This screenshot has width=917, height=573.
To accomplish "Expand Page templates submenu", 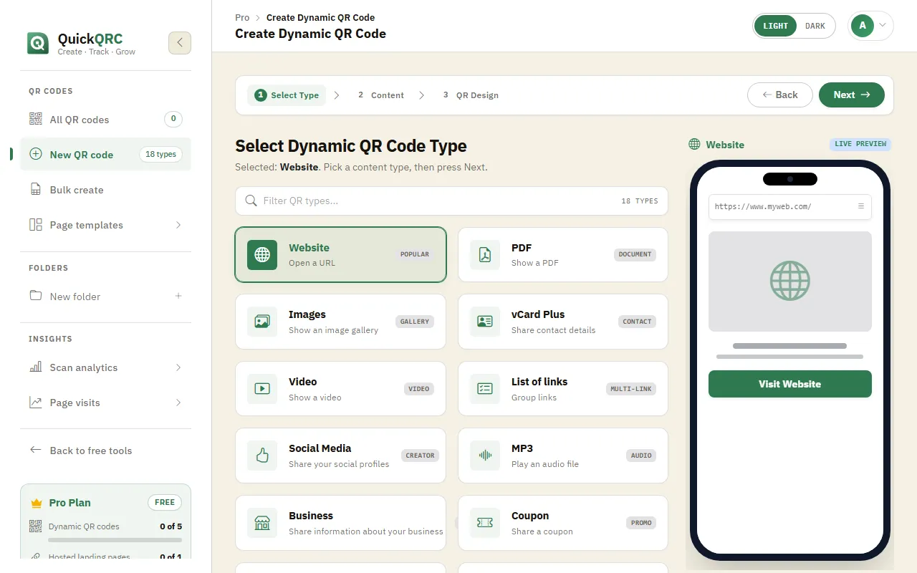I will pos(178,225).
